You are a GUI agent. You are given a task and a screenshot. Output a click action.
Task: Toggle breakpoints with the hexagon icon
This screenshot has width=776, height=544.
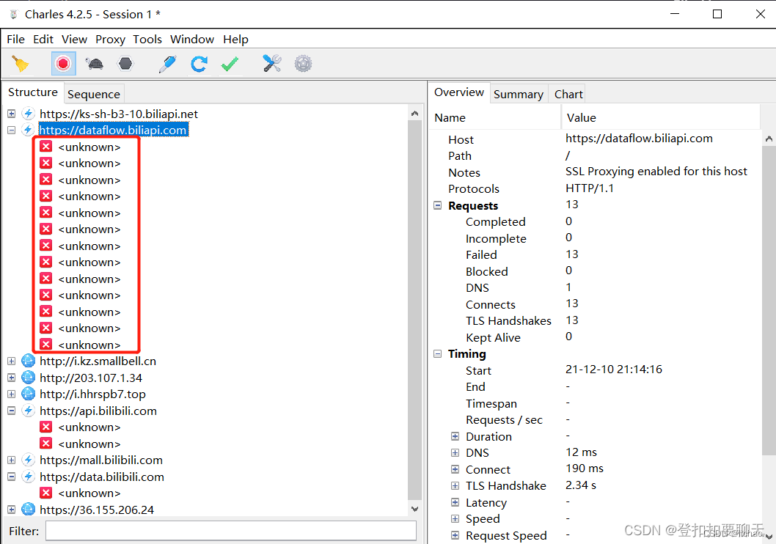click(125, 64)
